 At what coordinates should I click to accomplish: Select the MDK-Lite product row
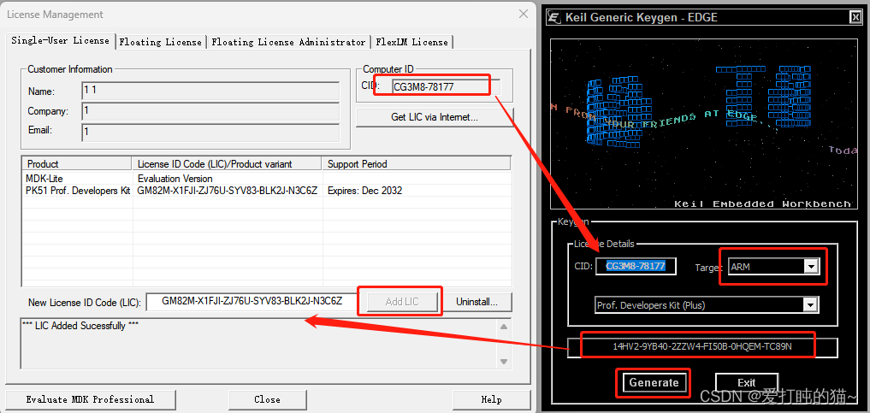click(266, 179)
